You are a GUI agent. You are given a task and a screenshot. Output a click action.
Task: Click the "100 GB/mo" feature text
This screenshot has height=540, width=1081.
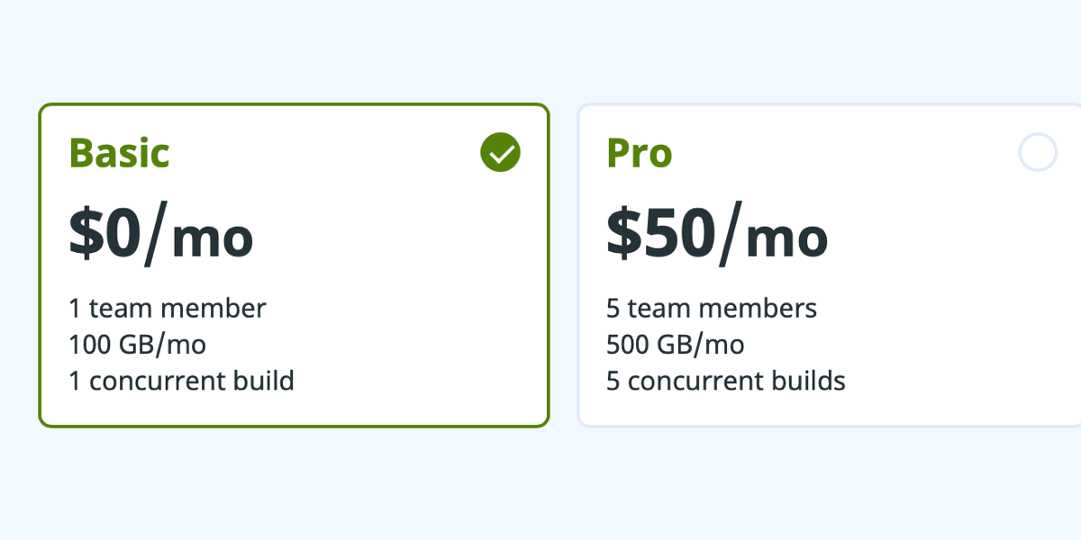click(x=137, y=345)
